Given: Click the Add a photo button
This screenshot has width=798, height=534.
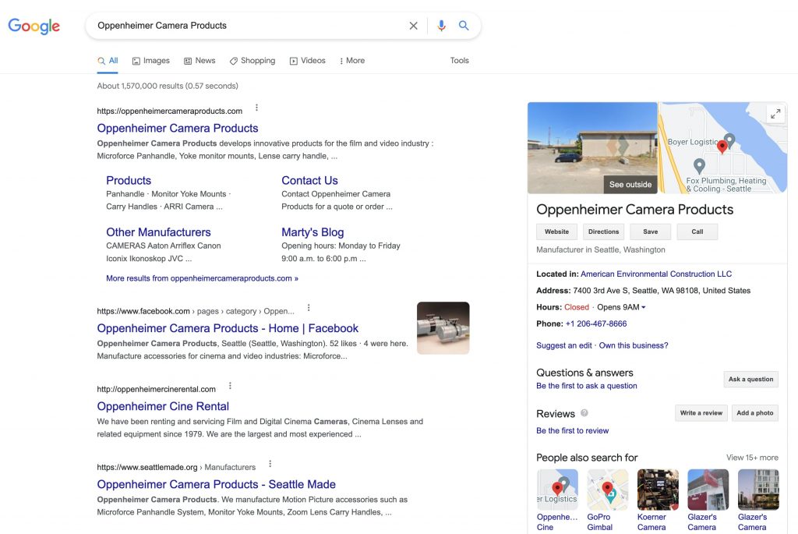Looking at the screenshot, I should pos(754,413).
